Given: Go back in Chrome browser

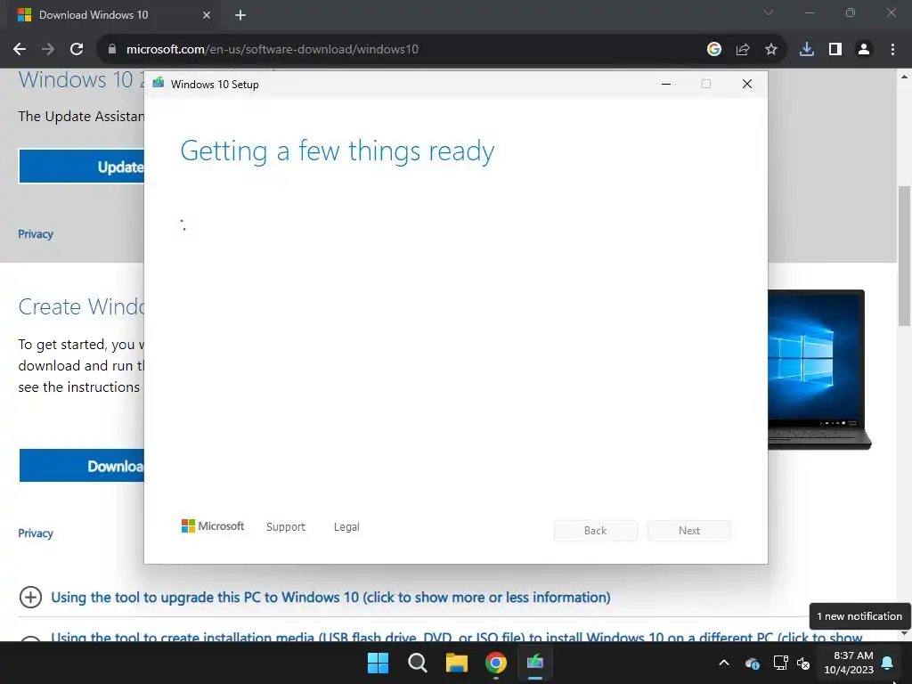Looking at the screenshot, I should tap(20, 50).
